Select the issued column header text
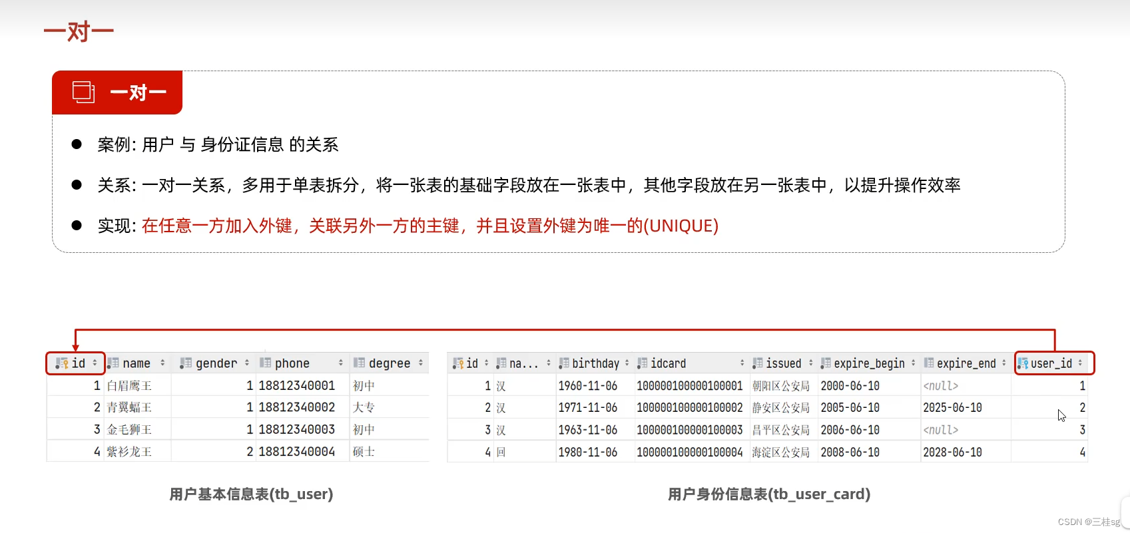Screen dimensions: 1130x533 pyautogui.click(x=784, y=363)
